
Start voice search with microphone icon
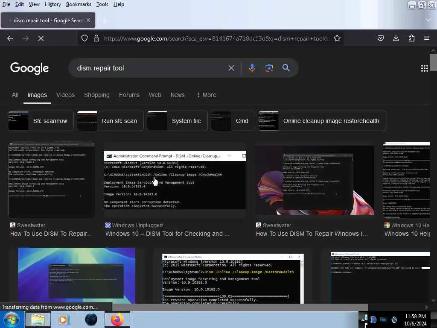252,68
